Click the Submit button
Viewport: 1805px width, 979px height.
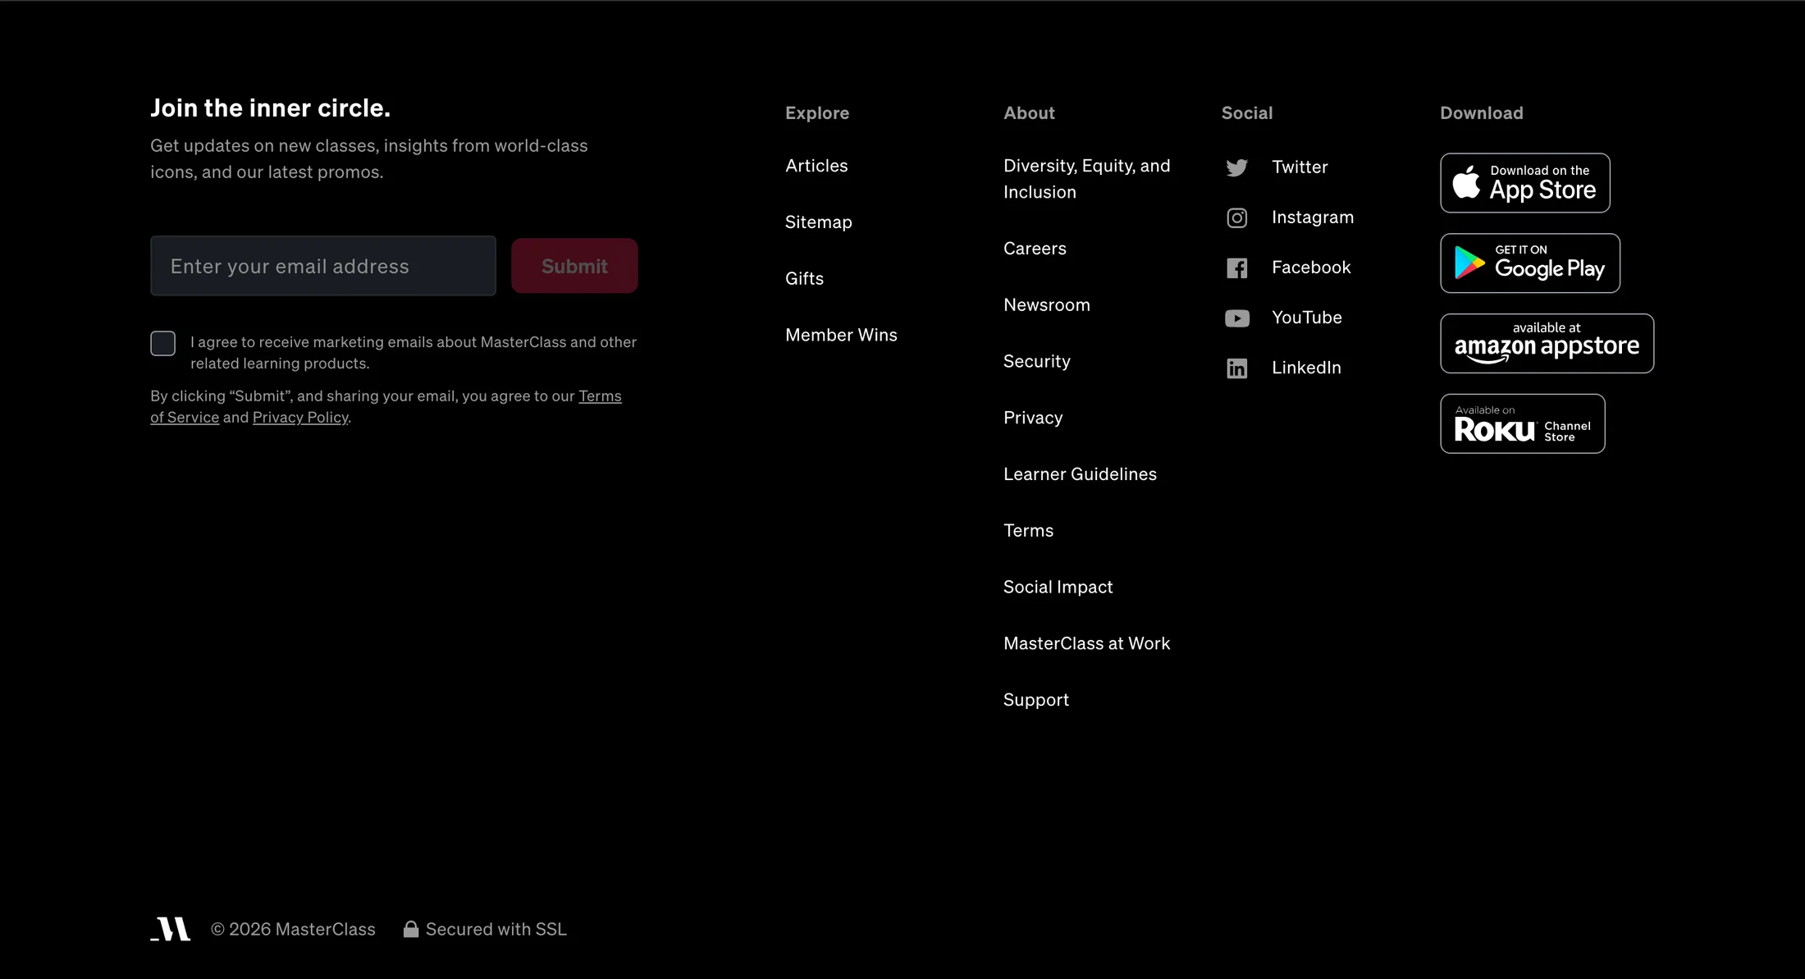tap(574, 266)
